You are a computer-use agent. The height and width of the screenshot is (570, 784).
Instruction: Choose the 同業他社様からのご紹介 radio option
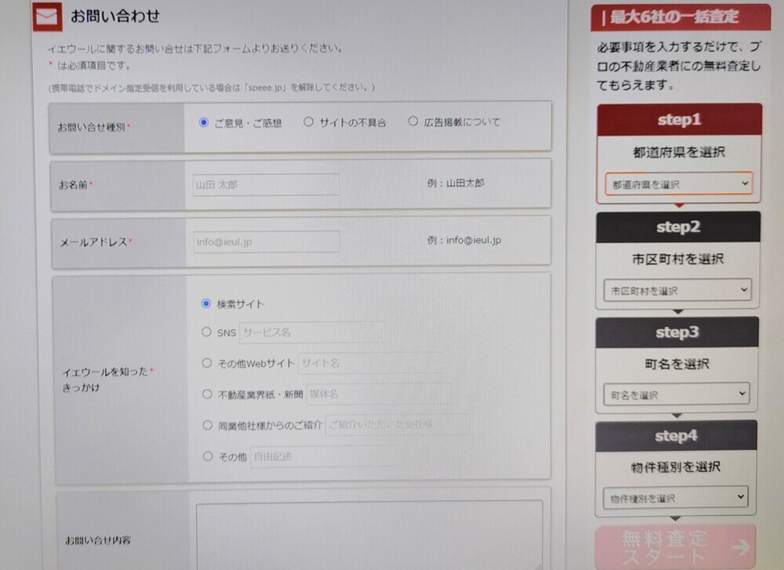[208, 425]
